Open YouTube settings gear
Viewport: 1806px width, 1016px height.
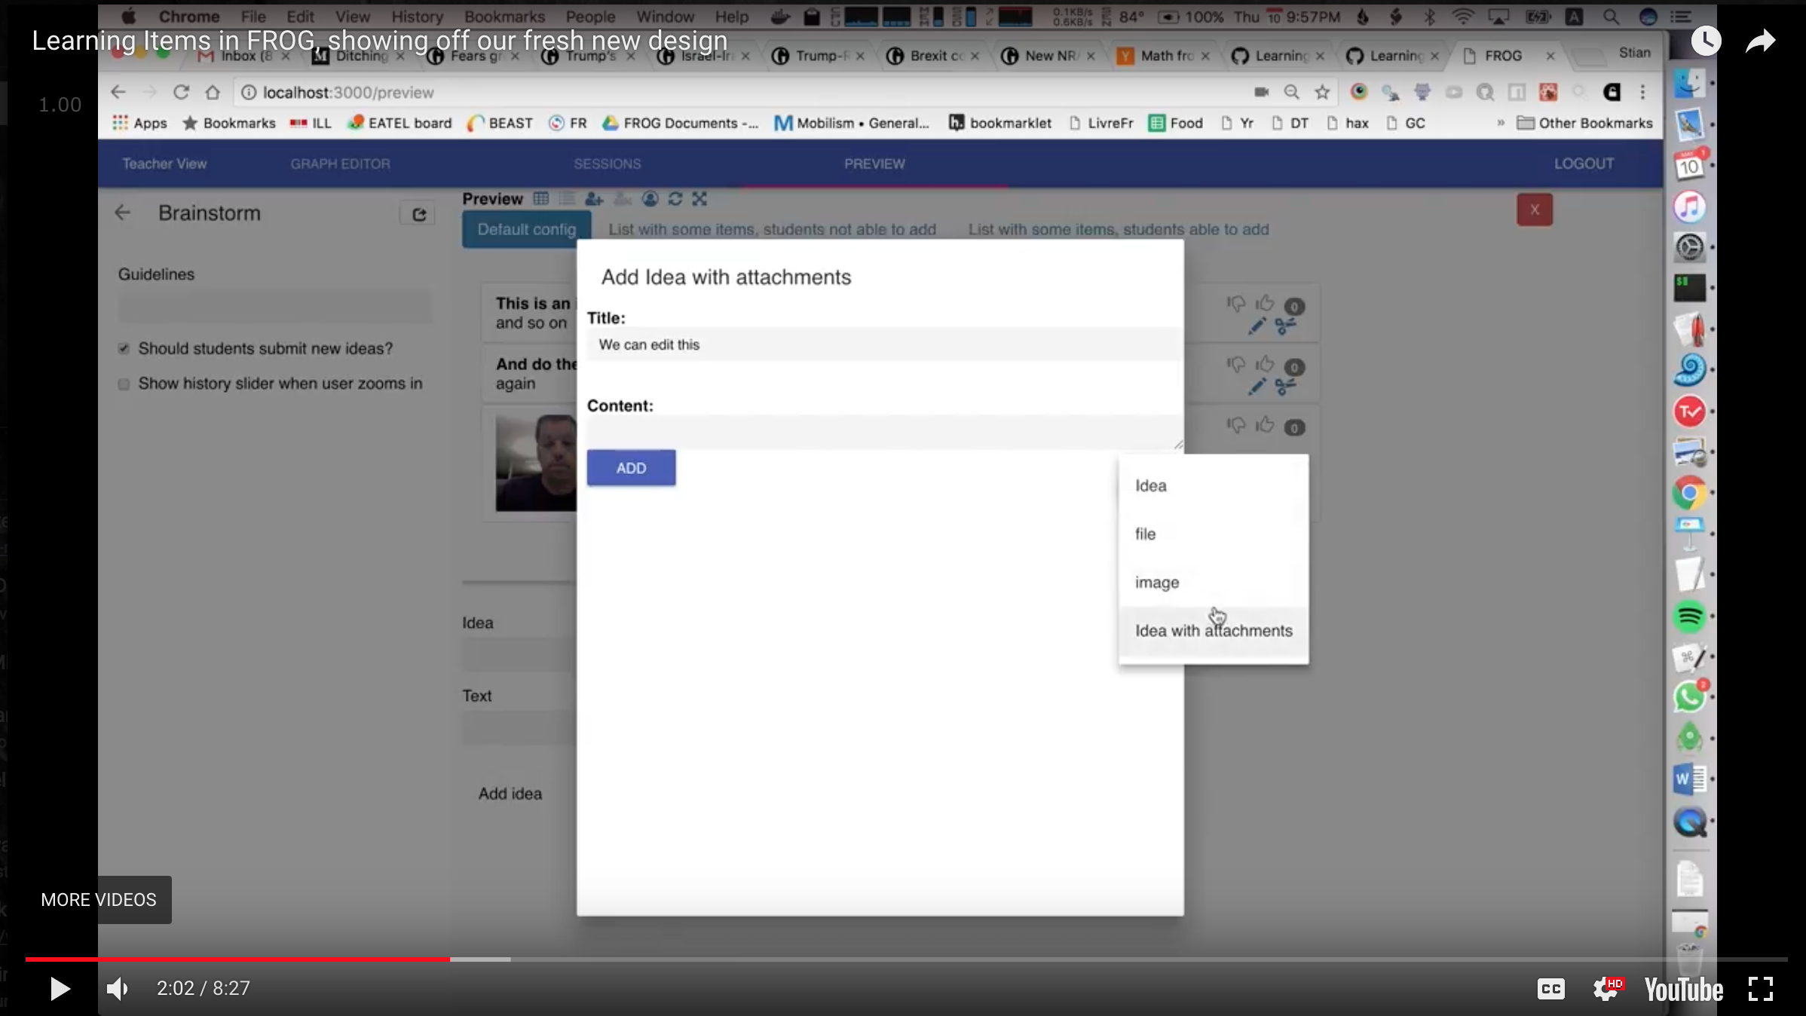(x=1606, y=989)
